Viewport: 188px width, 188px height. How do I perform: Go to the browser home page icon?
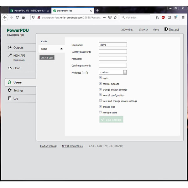23,18
